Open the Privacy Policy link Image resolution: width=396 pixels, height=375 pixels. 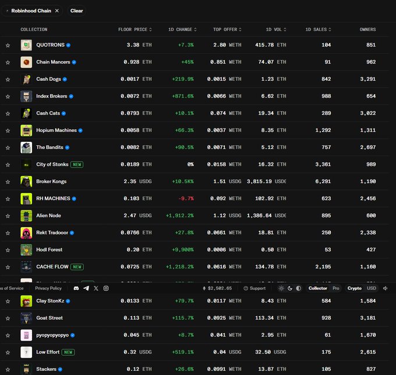[x=48, y=288]
